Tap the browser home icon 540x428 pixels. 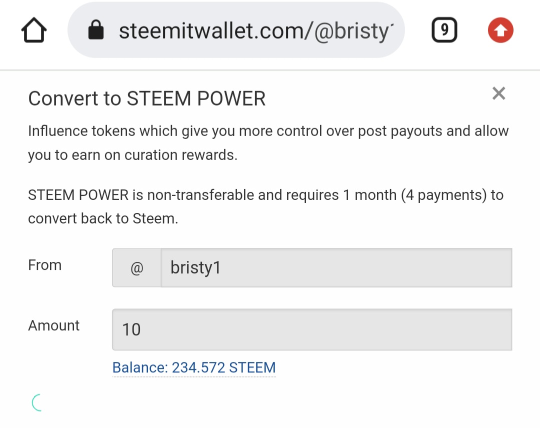[34, 31]
